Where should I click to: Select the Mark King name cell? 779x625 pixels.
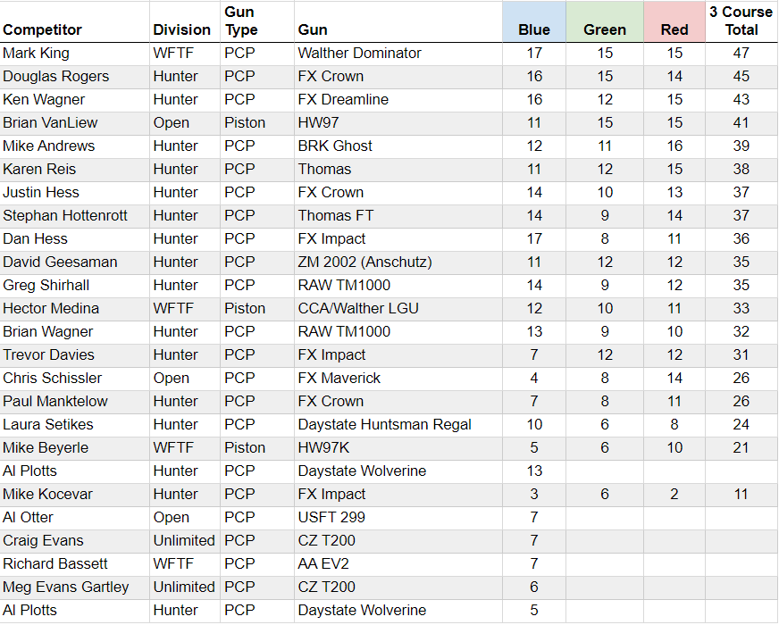[x=75, y=54]
